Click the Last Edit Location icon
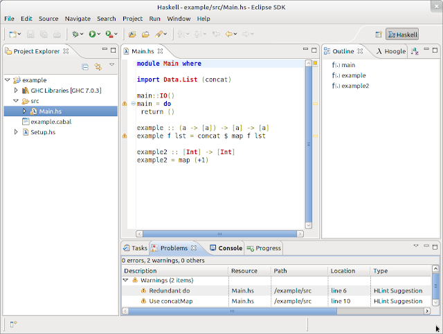 tap(216, 34)
